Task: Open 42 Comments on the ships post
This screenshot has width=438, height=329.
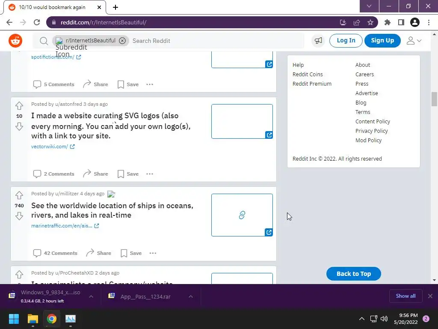Action: (x=55, y=253)
